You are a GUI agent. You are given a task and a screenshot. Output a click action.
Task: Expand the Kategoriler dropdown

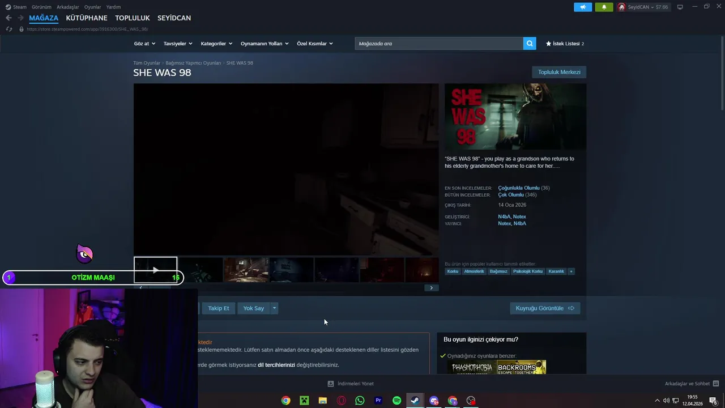[x=216, y=44]
